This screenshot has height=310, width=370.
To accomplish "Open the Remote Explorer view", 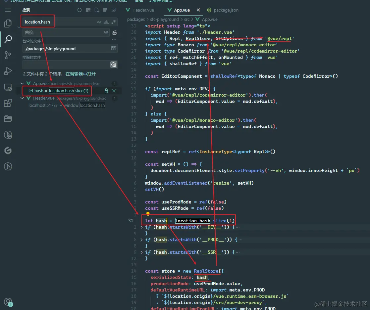I will pyautogui.click(x=8, y=87).
